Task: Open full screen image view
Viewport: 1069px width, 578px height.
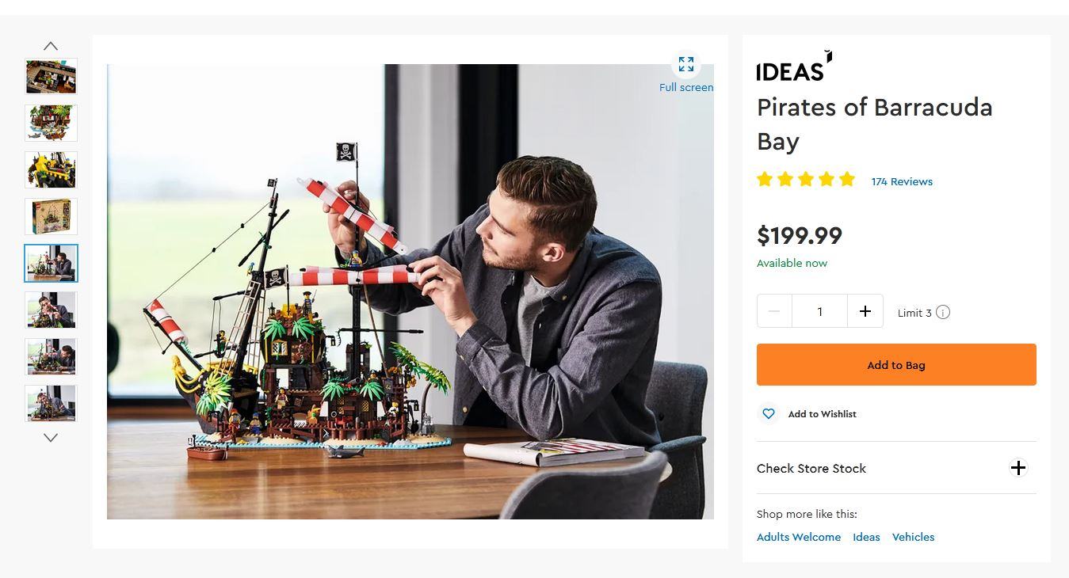Action: (686, 65)
